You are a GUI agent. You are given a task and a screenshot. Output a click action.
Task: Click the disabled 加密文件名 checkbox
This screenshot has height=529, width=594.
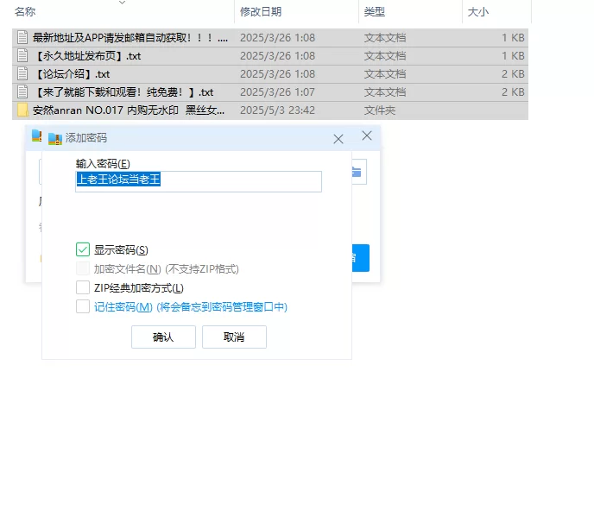click(x=83, y=269)
